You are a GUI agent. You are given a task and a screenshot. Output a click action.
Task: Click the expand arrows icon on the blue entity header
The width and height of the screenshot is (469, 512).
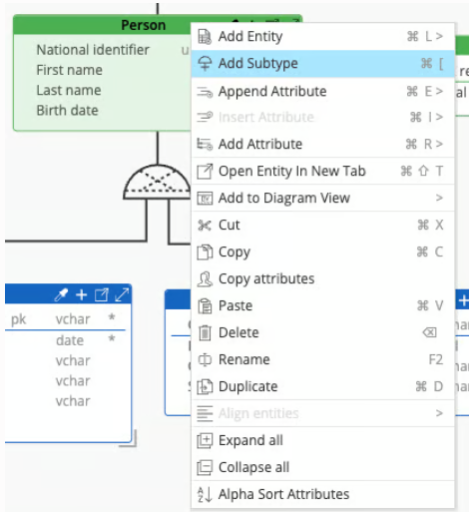pos(122,294)
